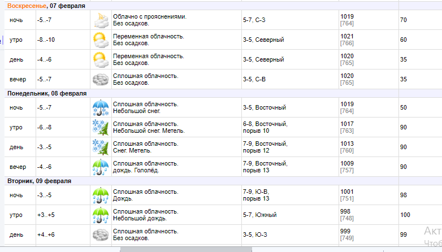Click the Sunday morning sun-with-cloud icon
The image size is (442, 252).
pos(100,40)
